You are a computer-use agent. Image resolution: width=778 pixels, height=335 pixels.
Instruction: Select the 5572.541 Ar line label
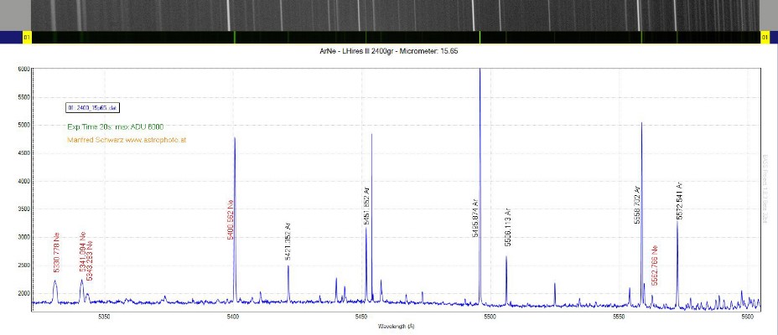[680, 201]
